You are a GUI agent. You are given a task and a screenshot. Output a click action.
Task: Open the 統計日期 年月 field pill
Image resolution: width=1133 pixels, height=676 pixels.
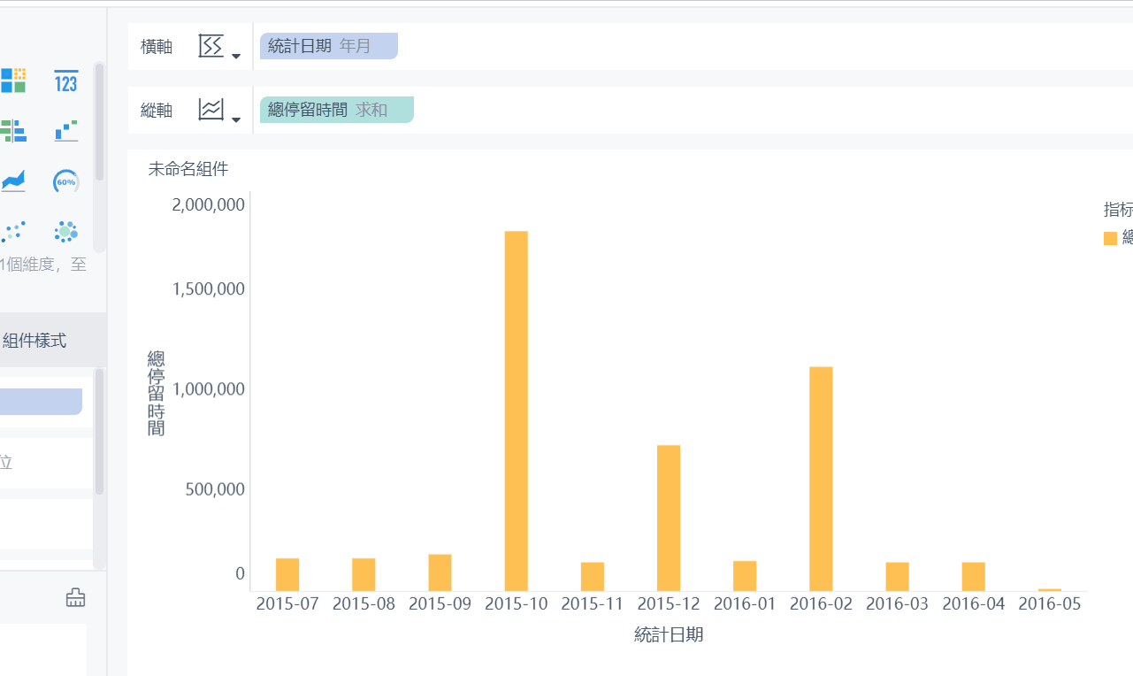pyautogui.click(x=328, y=46)
